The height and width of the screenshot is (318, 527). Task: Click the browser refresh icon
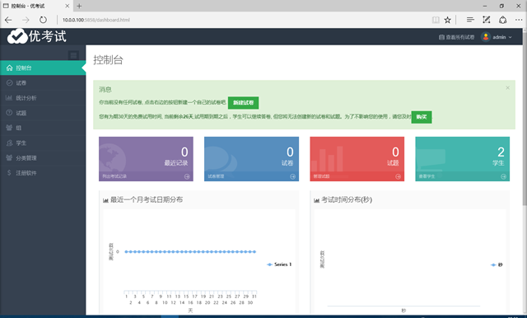coord(43,20)
